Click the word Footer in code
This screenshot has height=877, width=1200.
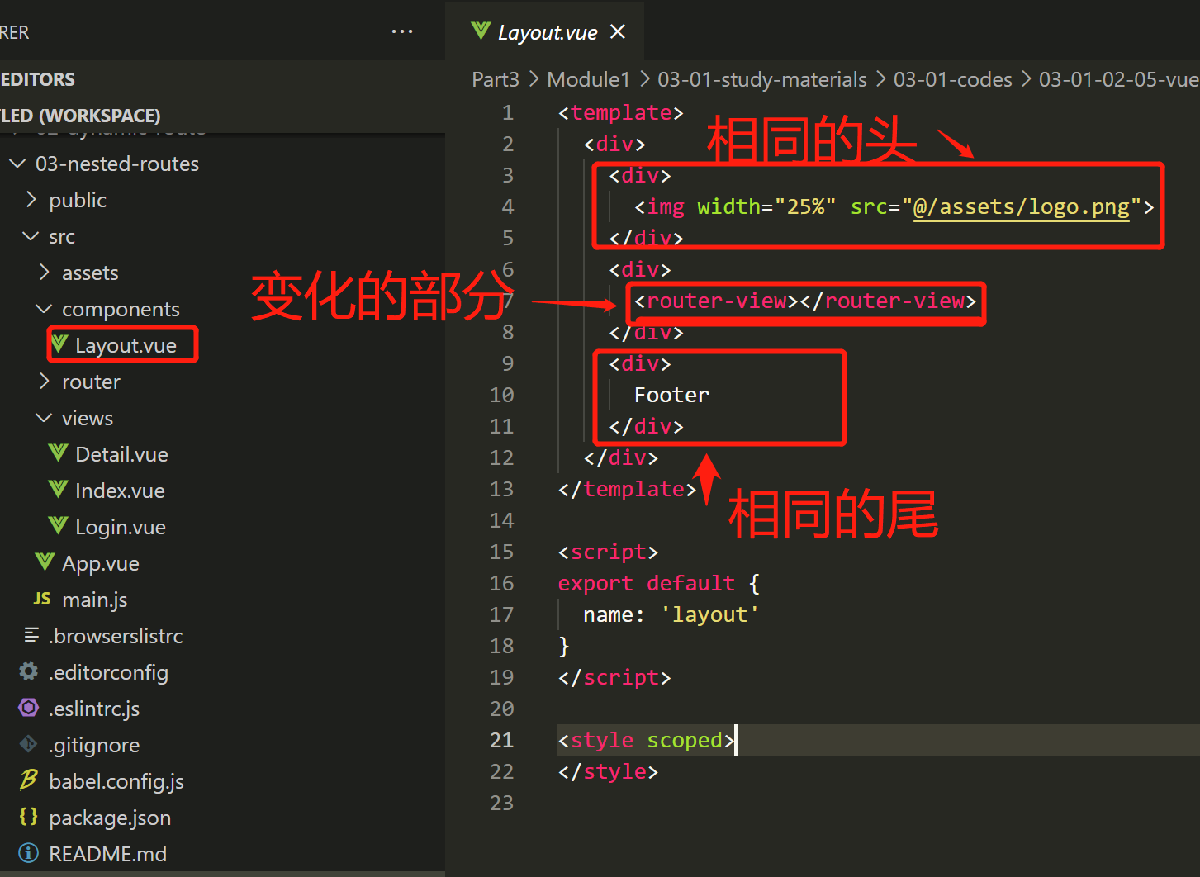(671, 395)
